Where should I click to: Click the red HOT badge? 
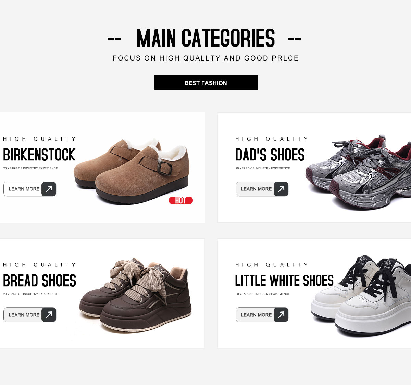tap(181, 200)
